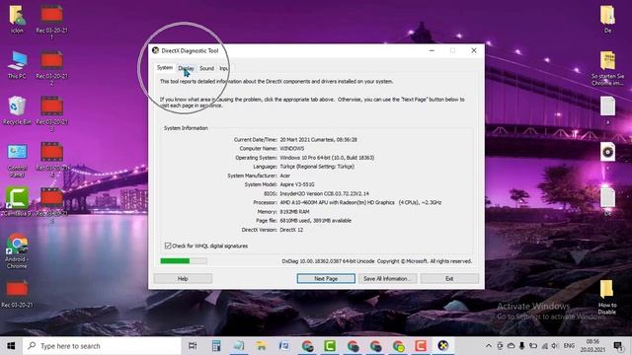Open This PC desktop icon
Image resolution: width=632 pixels, height=355 pixels.
click(x=17, y=64)
